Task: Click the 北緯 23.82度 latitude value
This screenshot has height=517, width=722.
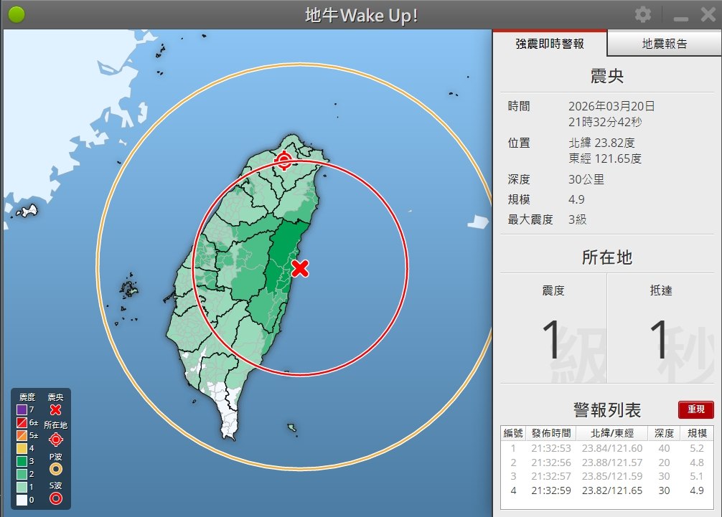Action: (602, 143)
